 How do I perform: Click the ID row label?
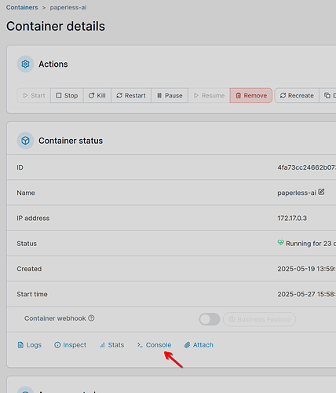tap(20, 167)
